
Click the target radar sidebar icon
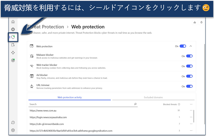(13, 60)
